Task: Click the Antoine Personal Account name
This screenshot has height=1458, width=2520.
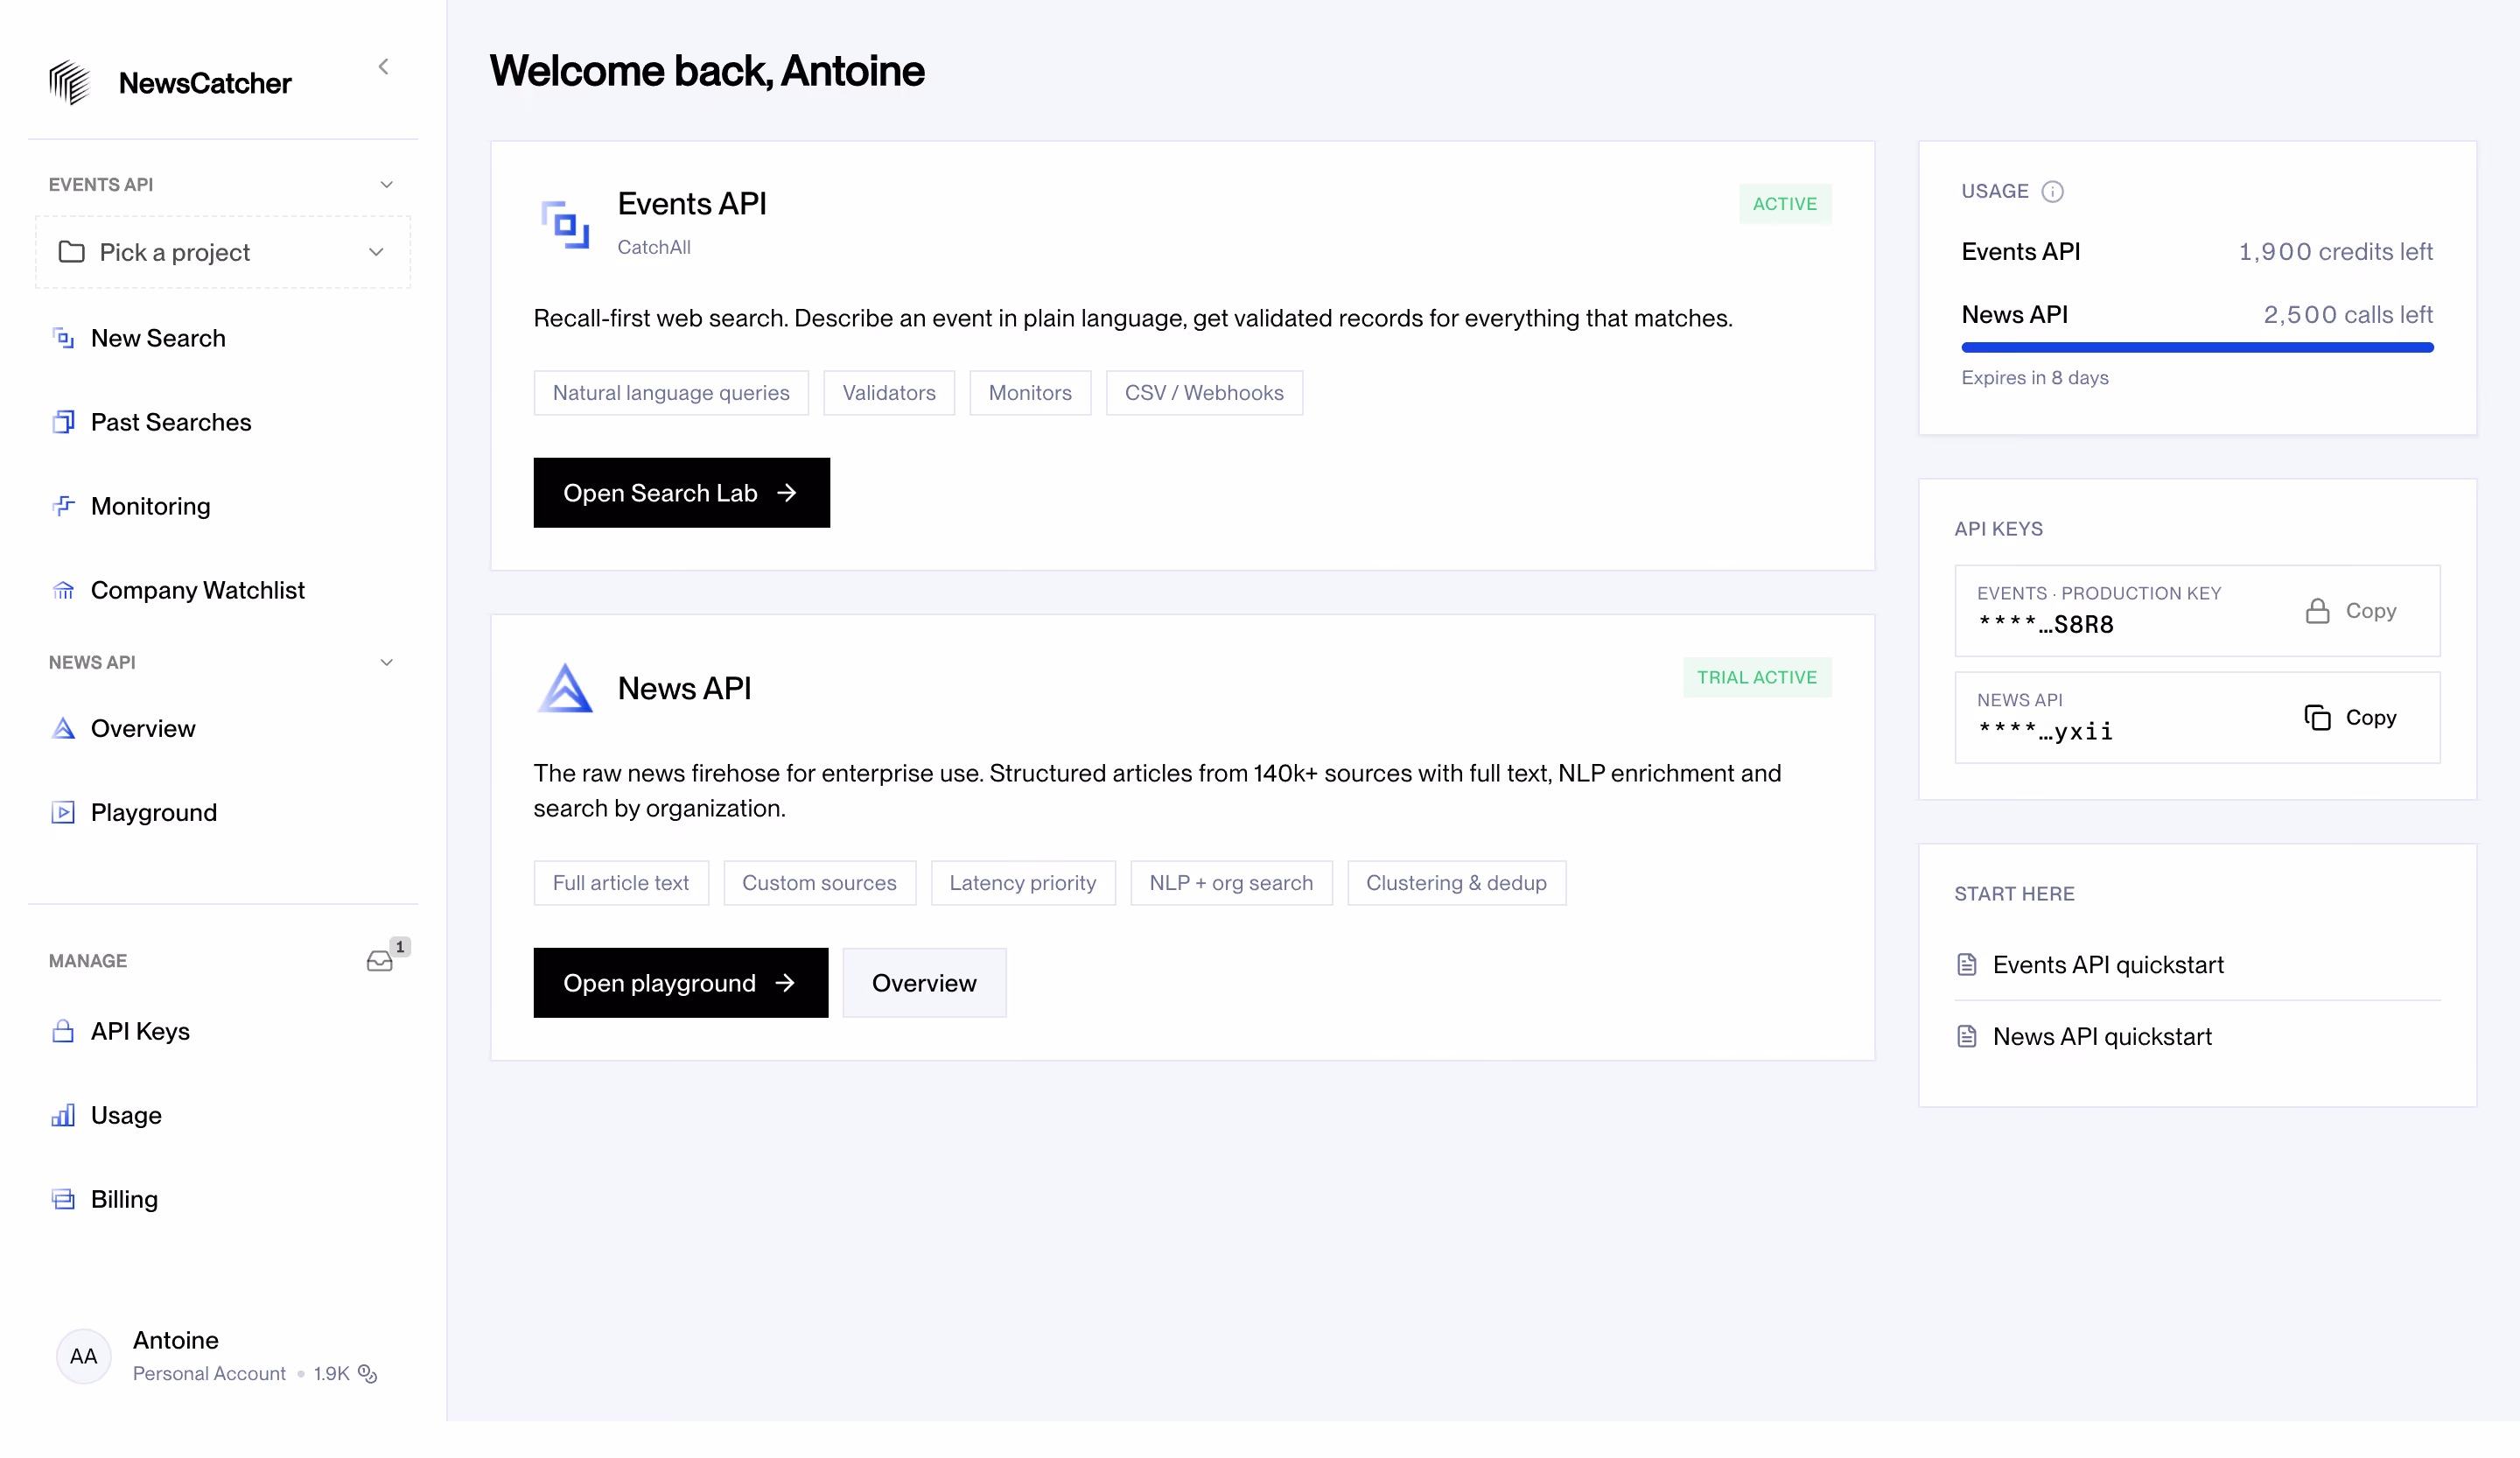Action: [175, 1341]
